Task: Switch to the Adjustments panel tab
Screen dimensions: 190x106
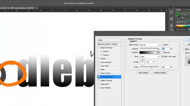Action: (181, 29)
